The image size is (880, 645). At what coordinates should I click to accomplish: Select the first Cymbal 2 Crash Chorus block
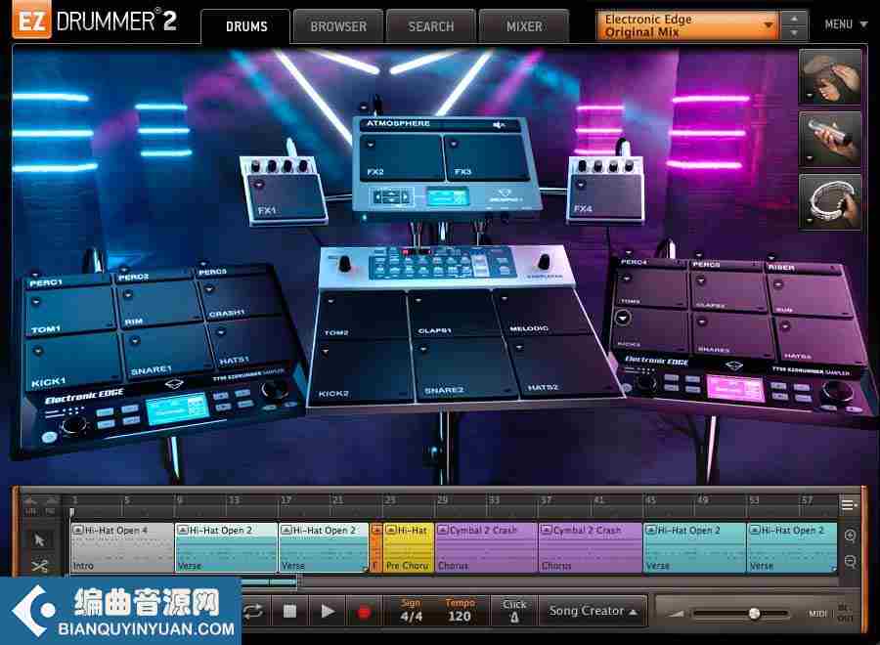point(487,547)
